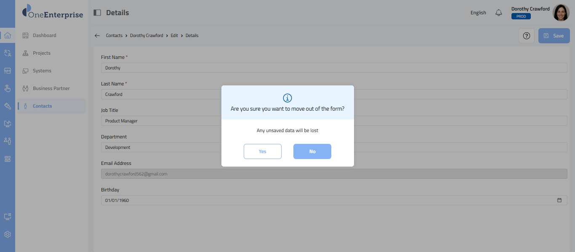Click the Dorothy Crawford breadcrumb link
Screen dimensions: 575x252
(146, 36)
